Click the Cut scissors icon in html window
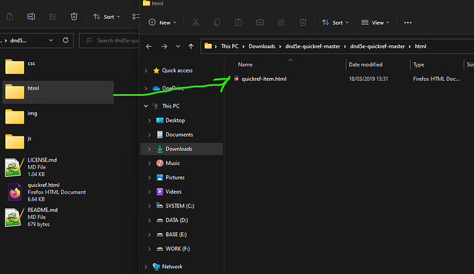Screen dimensions: 474x274 click(x=196, y=23)
